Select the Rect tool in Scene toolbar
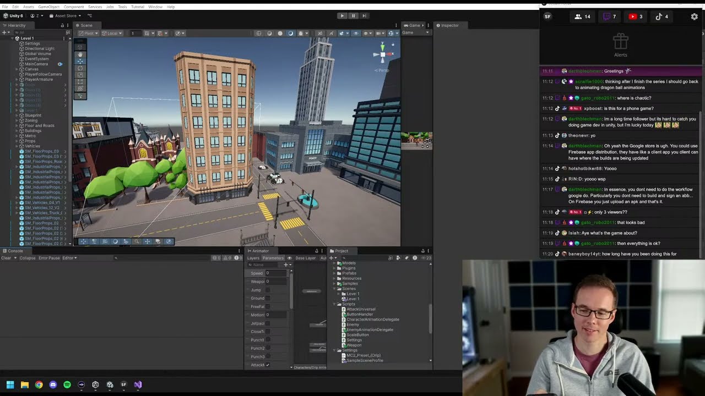The height and width of the screenshot is (396, 705). click(x=80, y=81)
